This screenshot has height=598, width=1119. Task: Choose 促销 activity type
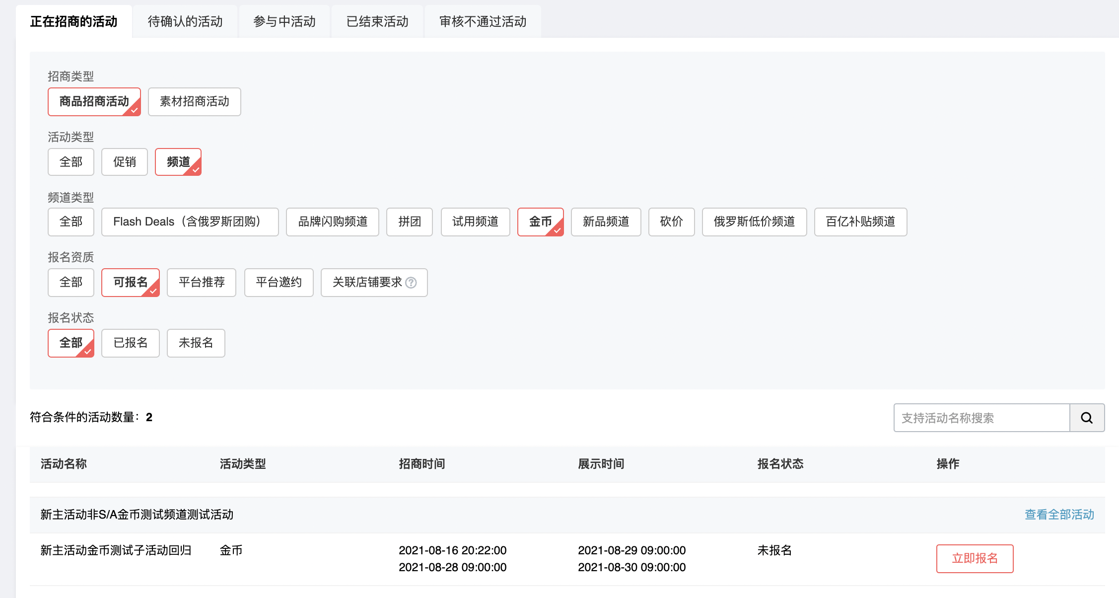125,162
